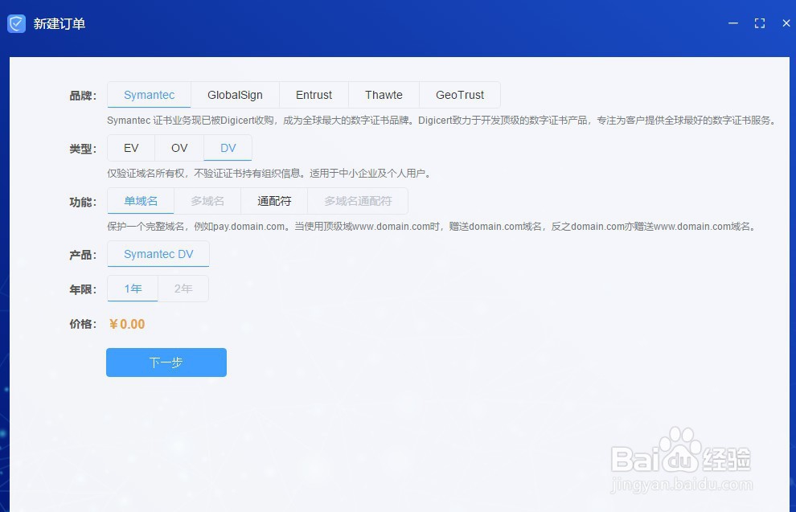Select EV certificate type
This screenshot has width=796, height=512.
tap(131, 148)
